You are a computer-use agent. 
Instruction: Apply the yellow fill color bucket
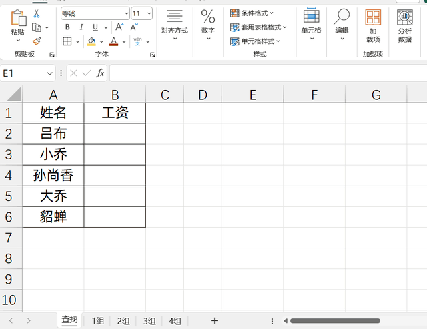click(x=91, y=41)
